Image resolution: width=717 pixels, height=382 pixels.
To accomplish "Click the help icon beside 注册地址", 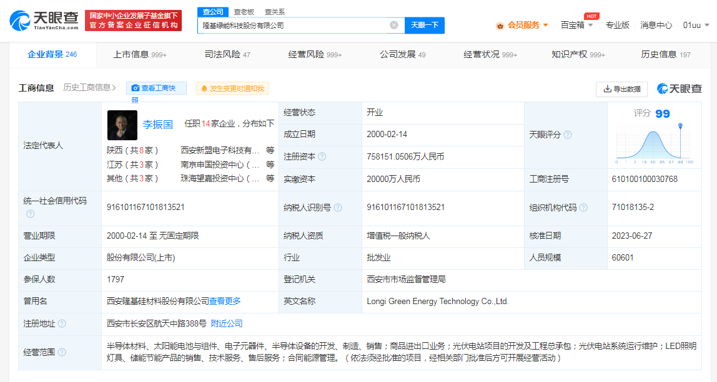I will (x=62, y=323).
